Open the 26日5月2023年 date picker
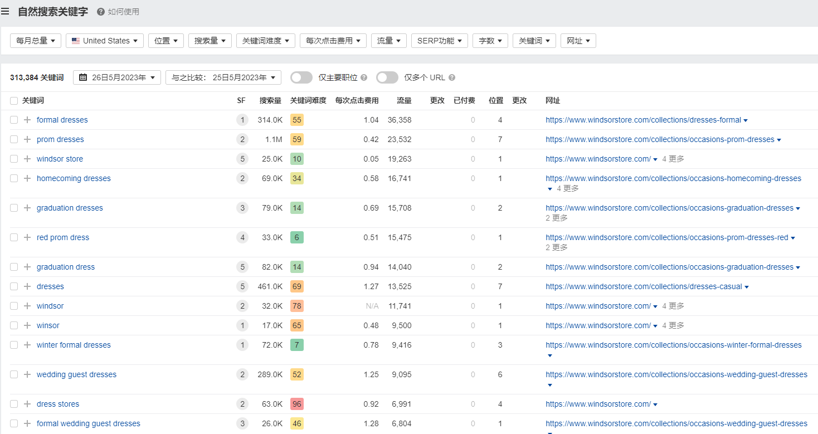818x434 pixels. click(x=117, y=77)
